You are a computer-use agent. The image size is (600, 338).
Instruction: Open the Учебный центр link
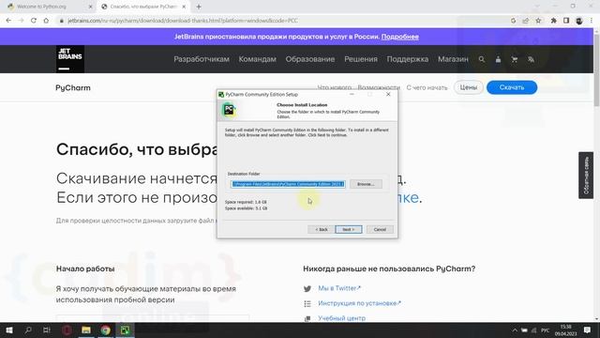(x=341, y=318)
